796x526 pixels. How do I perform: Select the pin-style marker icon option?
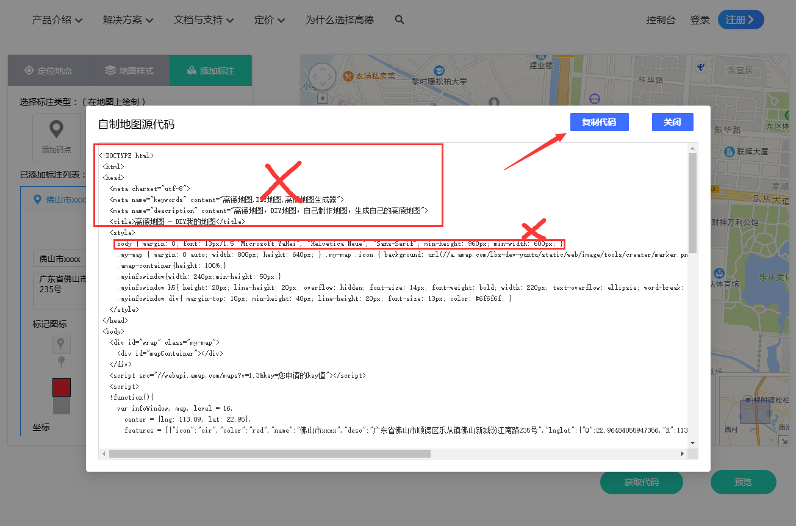click(x=60, y=344)
